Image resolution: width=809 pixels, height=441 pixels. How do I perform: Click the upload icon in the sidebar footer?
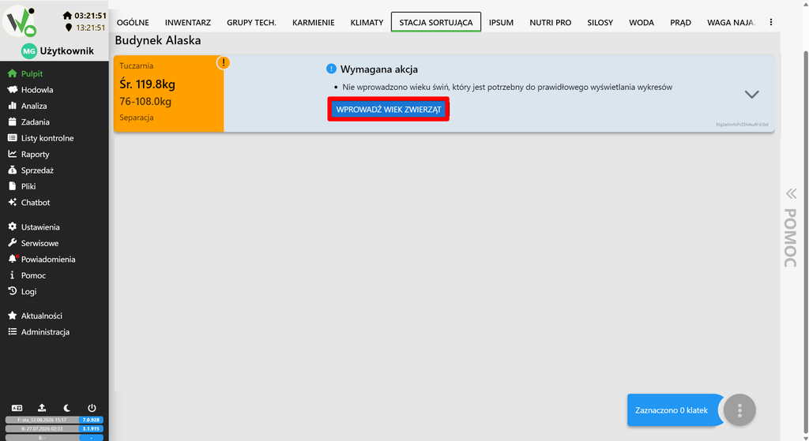pyautogui.click(x=42, y=408)
